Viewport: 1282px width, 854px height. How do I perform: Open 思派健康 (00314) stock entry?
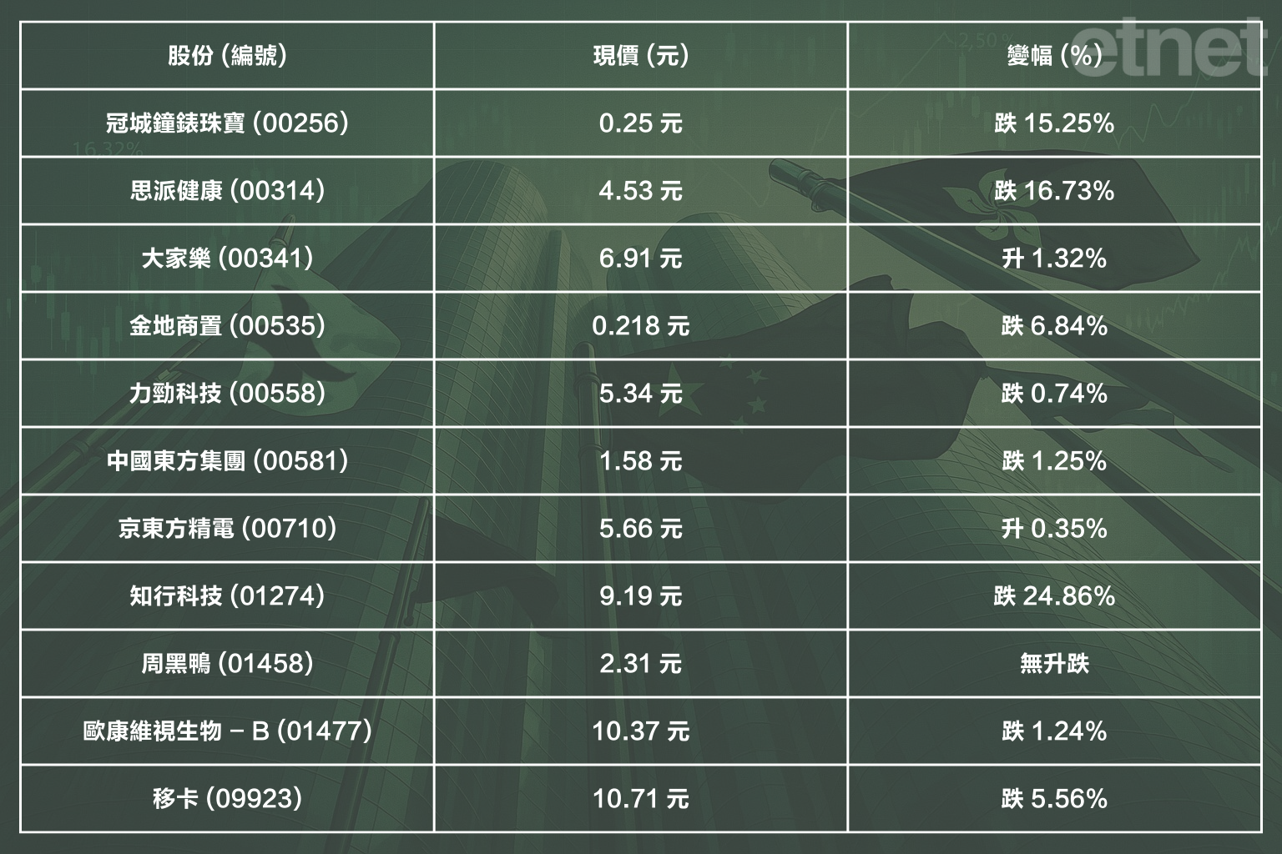[227, 191]
